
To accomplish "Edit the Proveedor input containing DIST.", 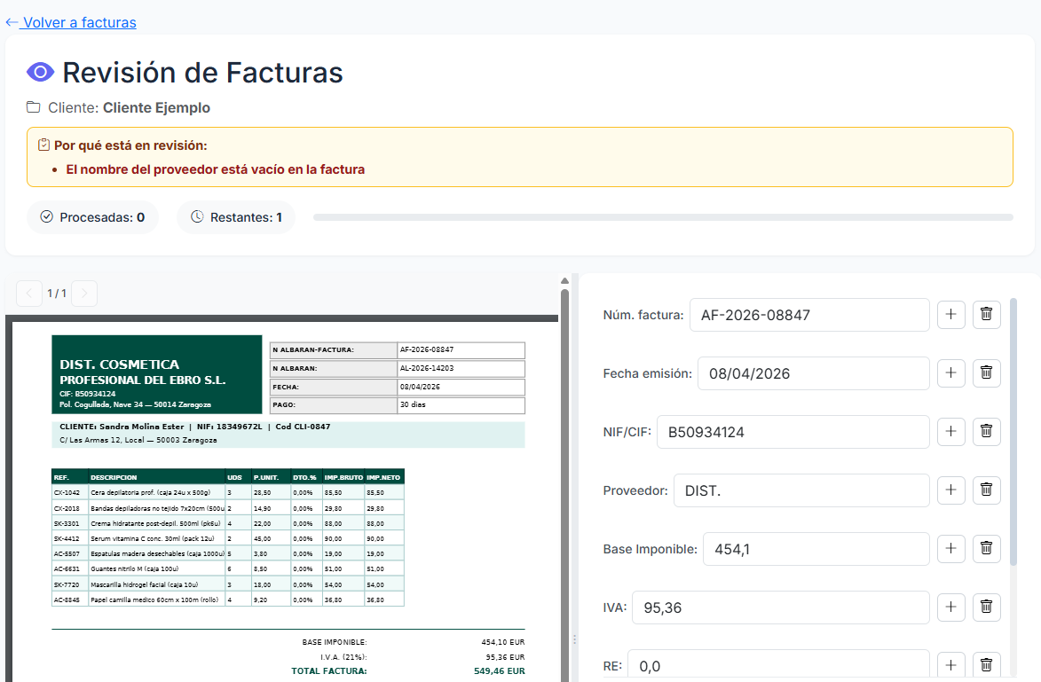I will [x=801, y=490].
